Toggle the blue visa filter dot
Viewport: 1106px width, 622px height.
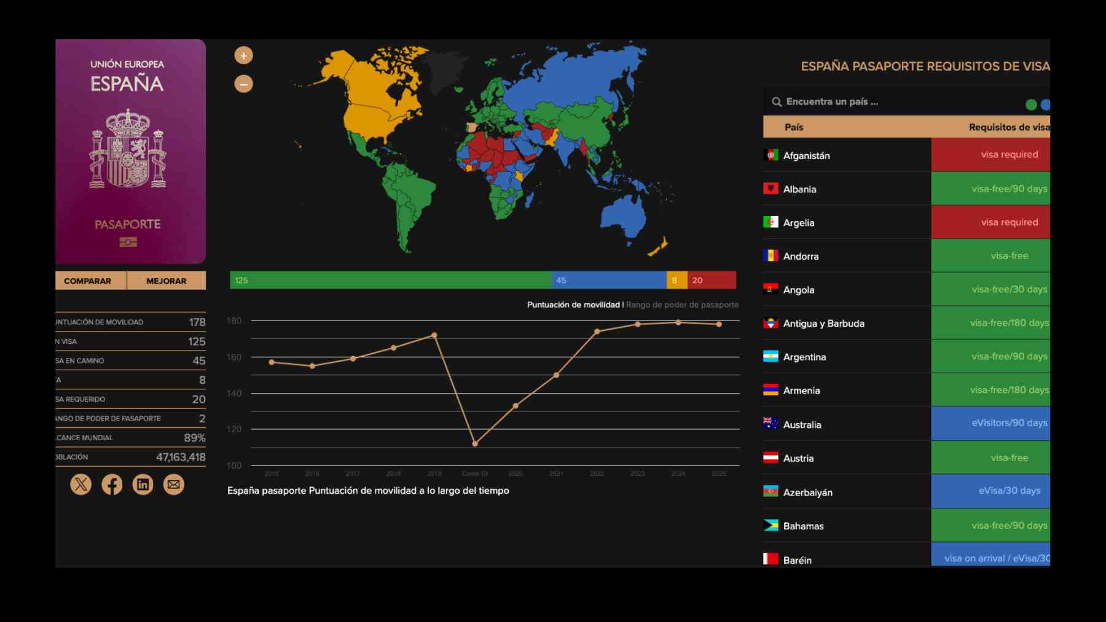[x=1045, y=105]
